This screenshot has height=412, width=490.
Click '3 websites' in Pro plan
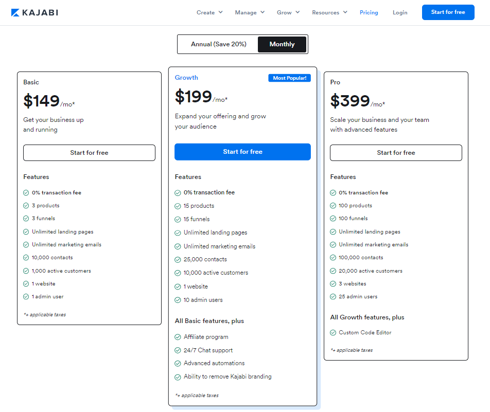point(353,283)
